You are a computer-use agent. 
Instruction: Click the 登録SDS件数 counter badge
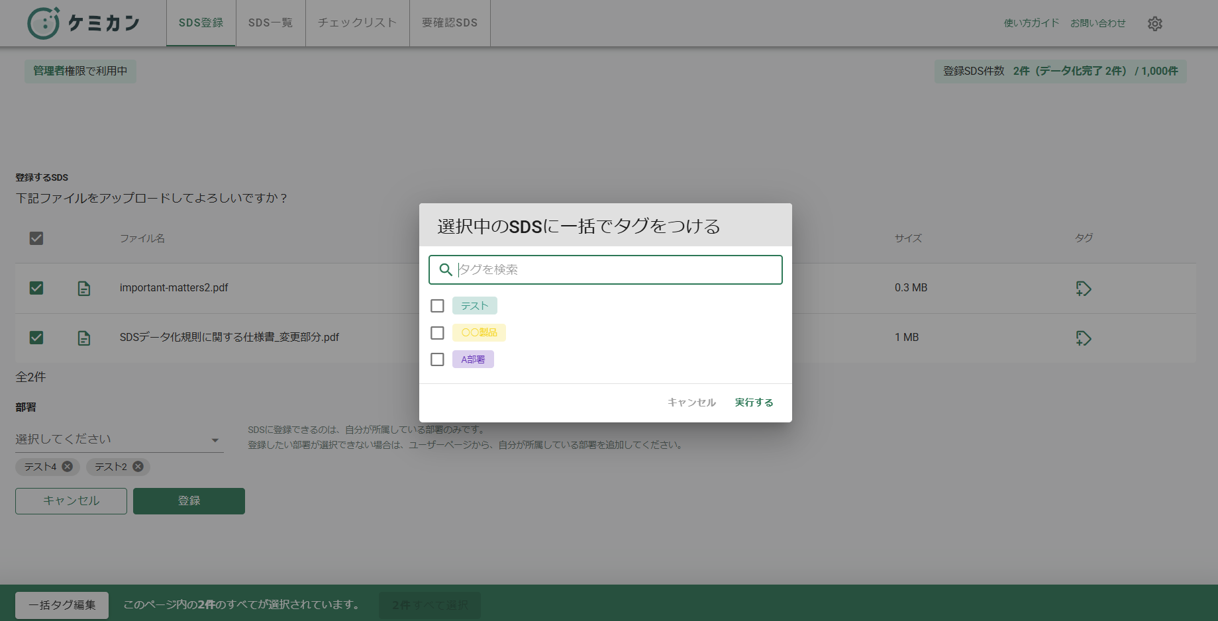point(1060,71)
